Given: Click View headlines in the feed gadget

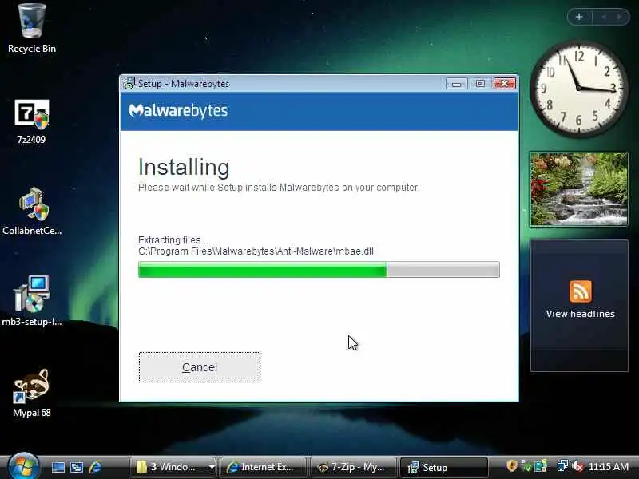Looking at the screenshot, I should pyautogui.click(x=581, y=314).
